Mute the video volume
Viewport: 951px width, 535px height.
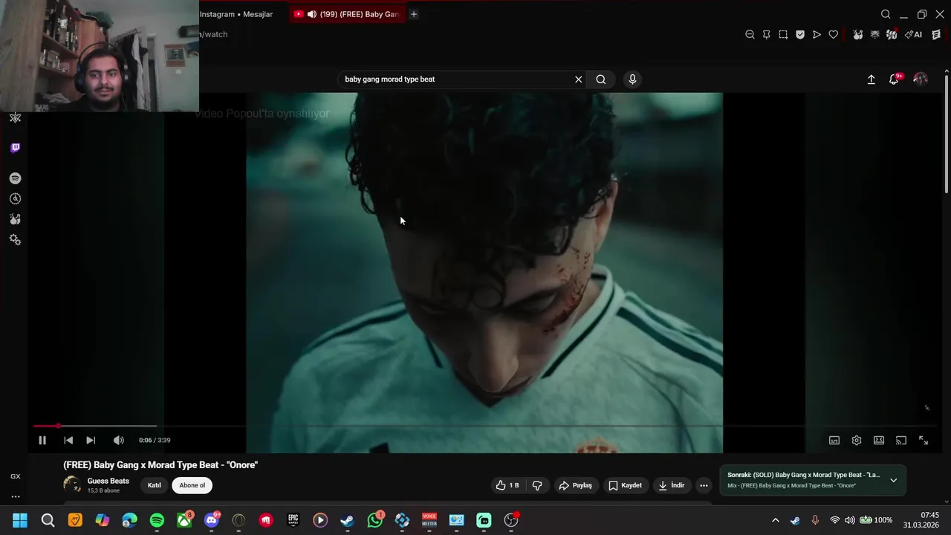pos(119,440)
